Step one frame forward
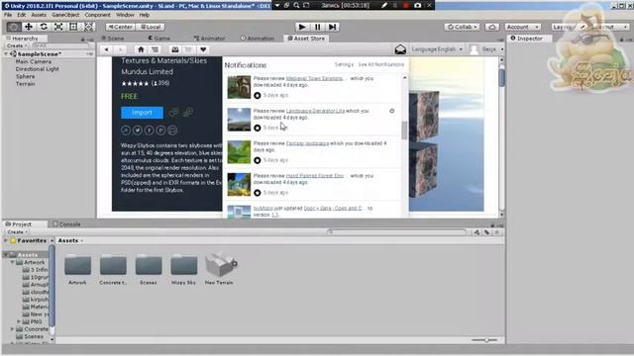 point(333,27)
